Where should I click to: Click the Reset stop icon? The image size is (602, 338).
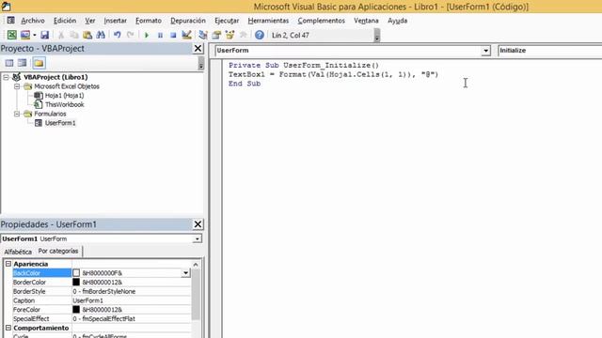[x=173, y=35]
